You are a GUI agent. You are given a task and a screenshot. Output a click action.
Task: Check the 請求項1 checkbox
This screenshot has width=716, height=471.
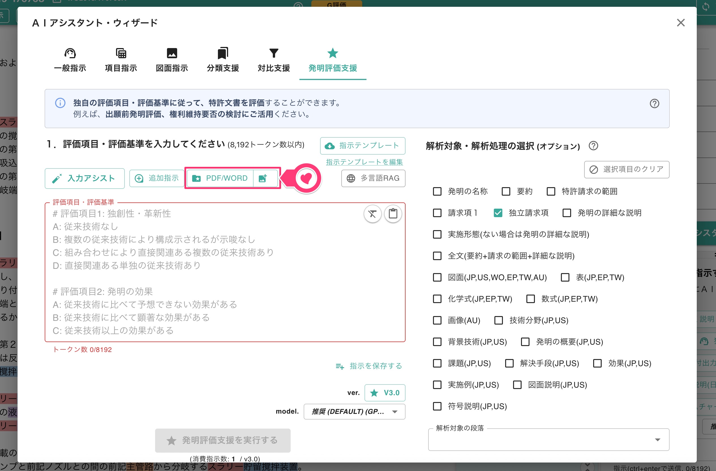coord(437,213)
